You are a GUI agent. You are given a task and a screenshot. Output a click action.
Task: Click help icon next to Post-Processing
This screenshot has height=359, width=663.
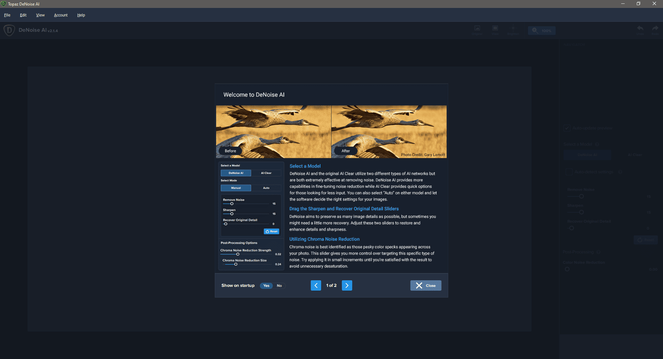pos(599,252)
